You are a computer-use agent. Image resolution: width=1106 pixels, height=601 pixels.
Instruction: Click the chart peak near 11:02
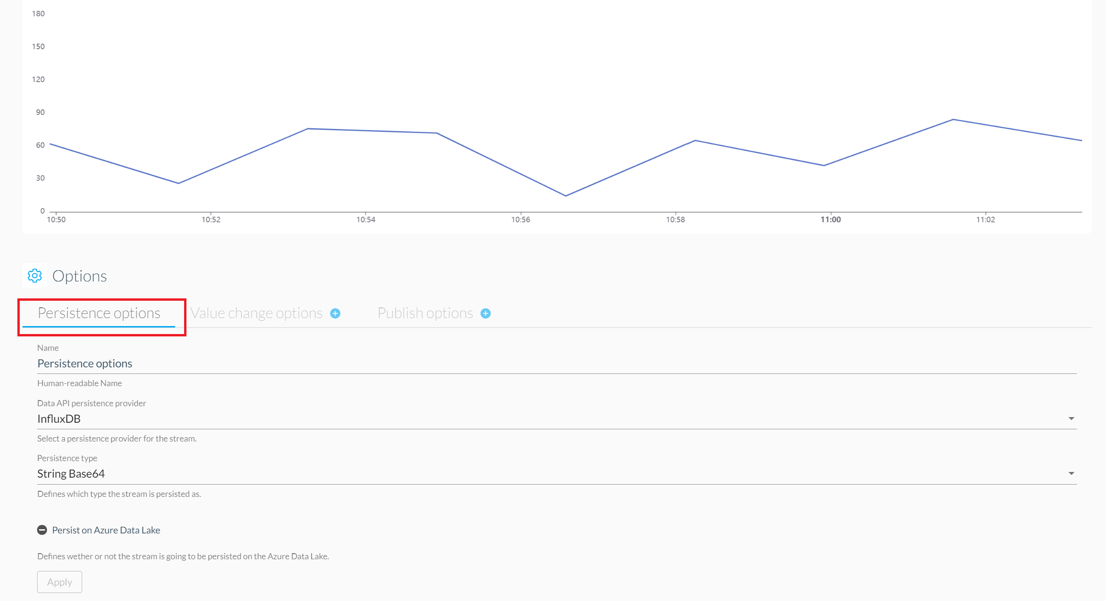coord(953,120)
